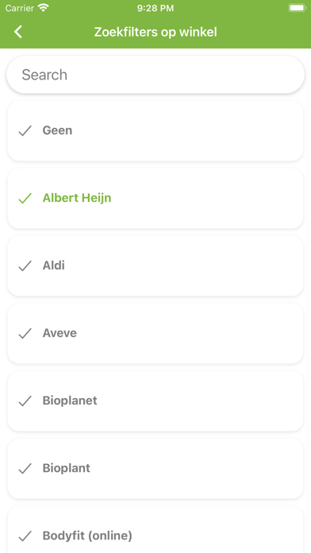This screenshot has width=311, height=553.
Task: Choose the Bioplanet store card
Action: (x=155, y=401)
